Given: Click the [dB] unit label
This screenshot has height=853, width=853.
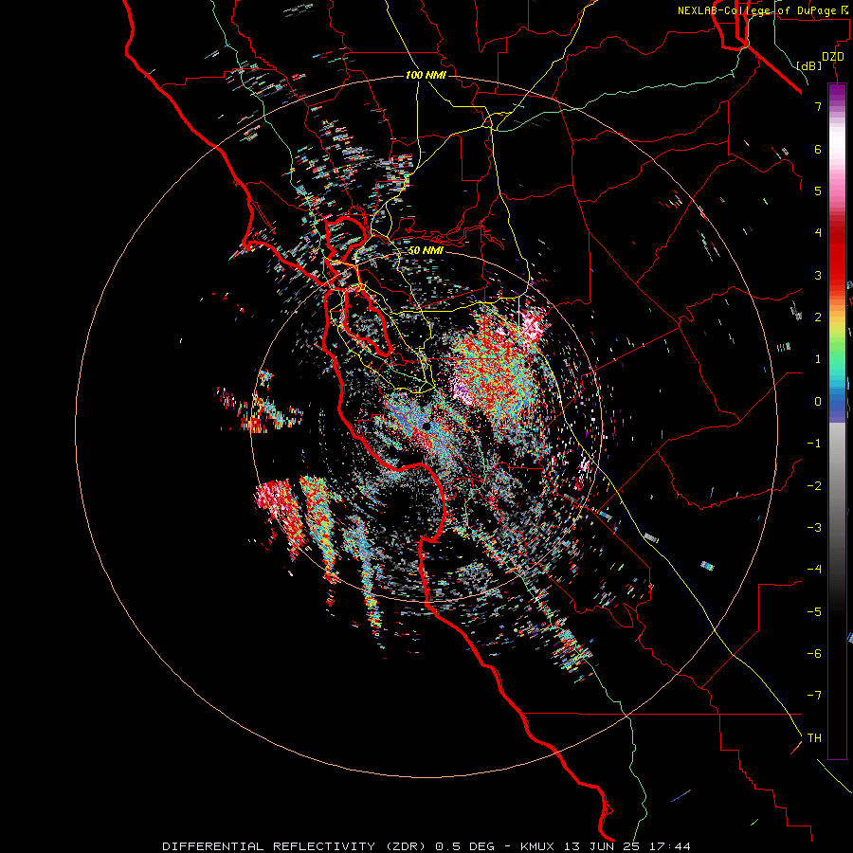Looking at the screenshot, I should click(809, 65).
